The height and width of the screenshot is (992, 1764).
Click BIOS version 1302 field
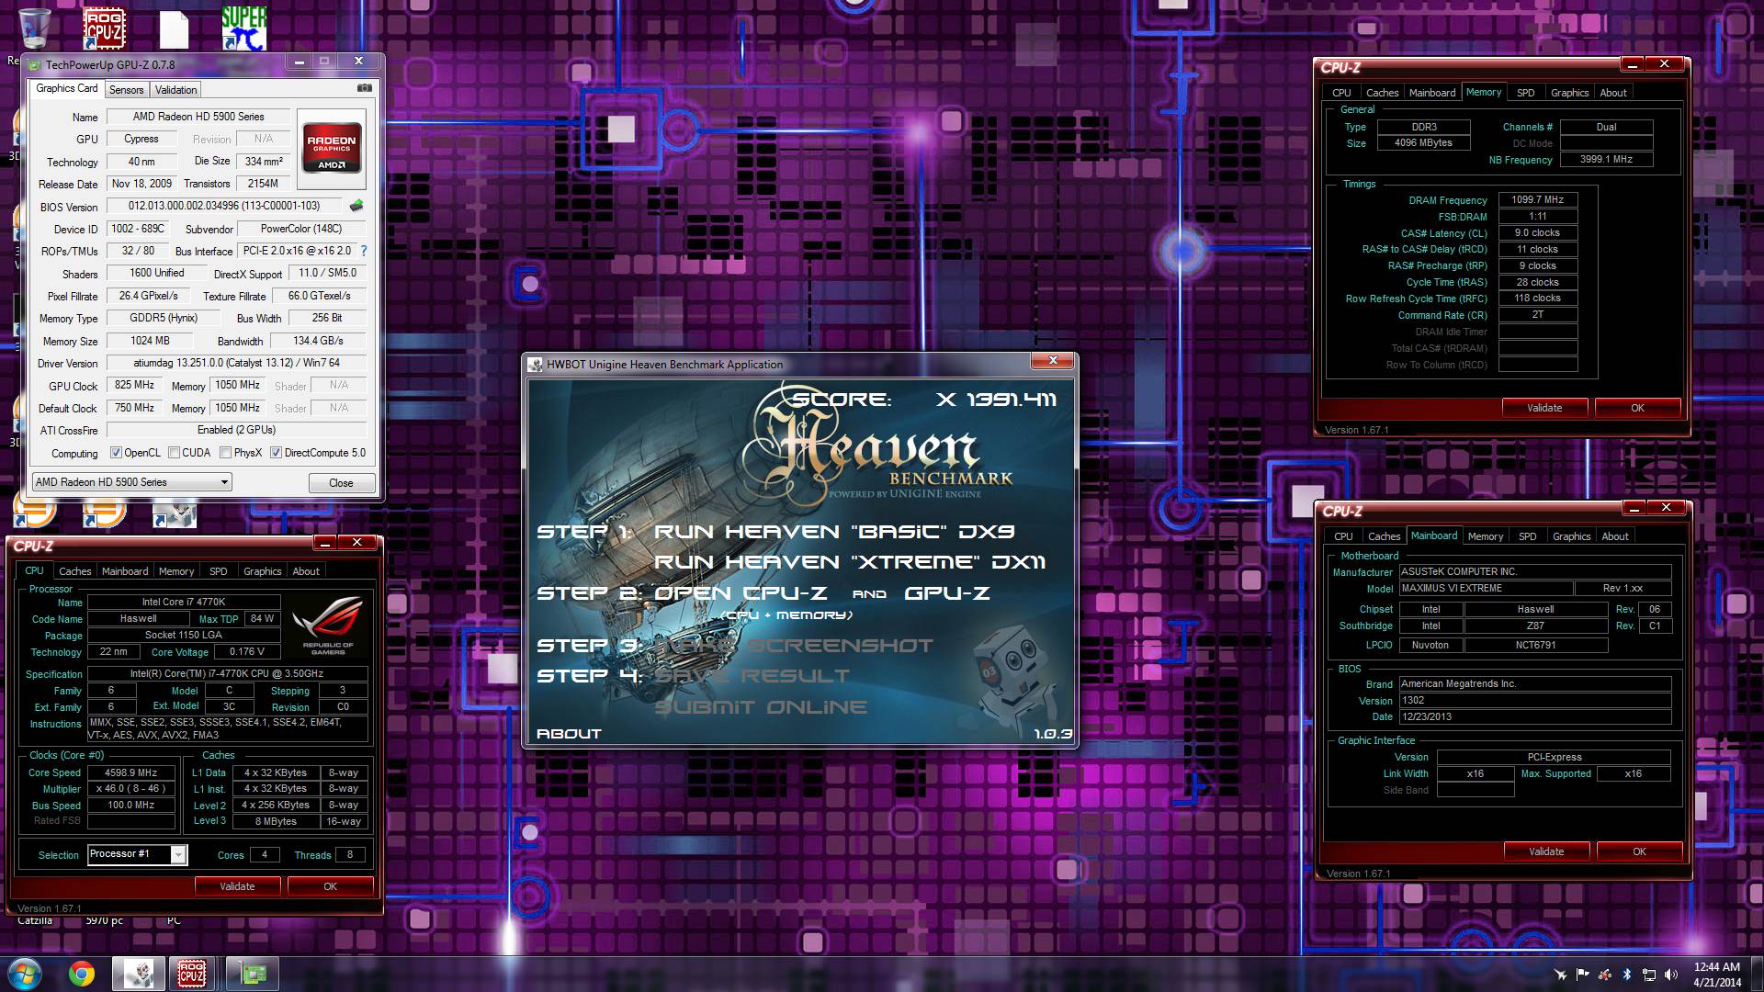point(1534,701)
